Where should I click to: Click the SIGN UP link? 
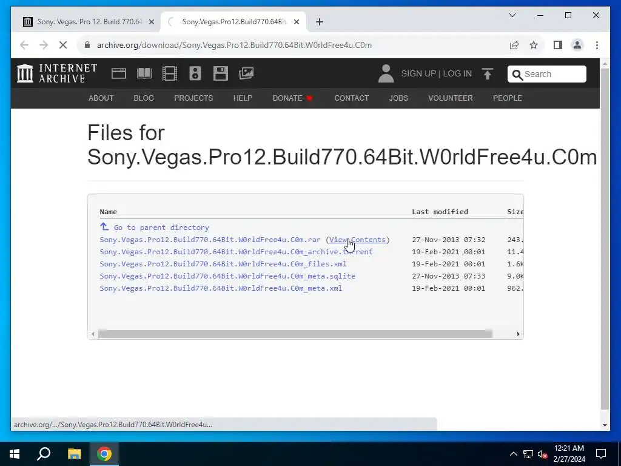(x=418, y=73)
